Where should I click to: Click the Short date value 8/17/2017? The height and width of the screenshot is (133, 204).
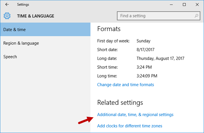[x=145, y=50]
